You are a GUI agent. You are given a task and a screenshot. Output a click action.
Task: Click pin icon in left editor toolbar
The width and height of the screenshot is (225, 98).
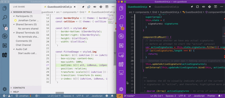83,7
